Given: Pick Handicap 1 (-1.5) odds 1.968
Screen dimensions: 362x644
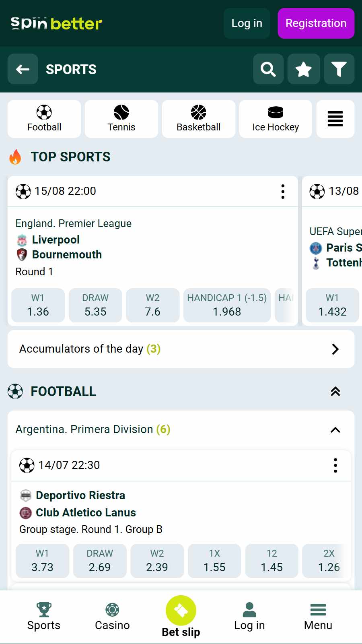Looking at the screenshot, I should coord(227,305).
